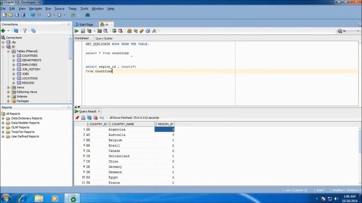Click the Back navigation arrow icon
362x203 pixels.
click(49, 15)
